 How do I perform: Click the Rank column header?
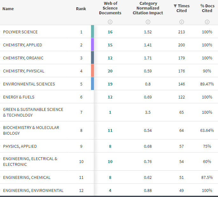coord(81,9)
